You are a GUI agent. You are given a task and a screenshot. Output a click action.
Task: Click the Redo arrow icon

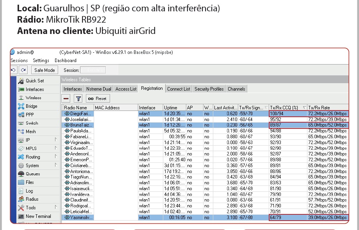click(23, 70)
